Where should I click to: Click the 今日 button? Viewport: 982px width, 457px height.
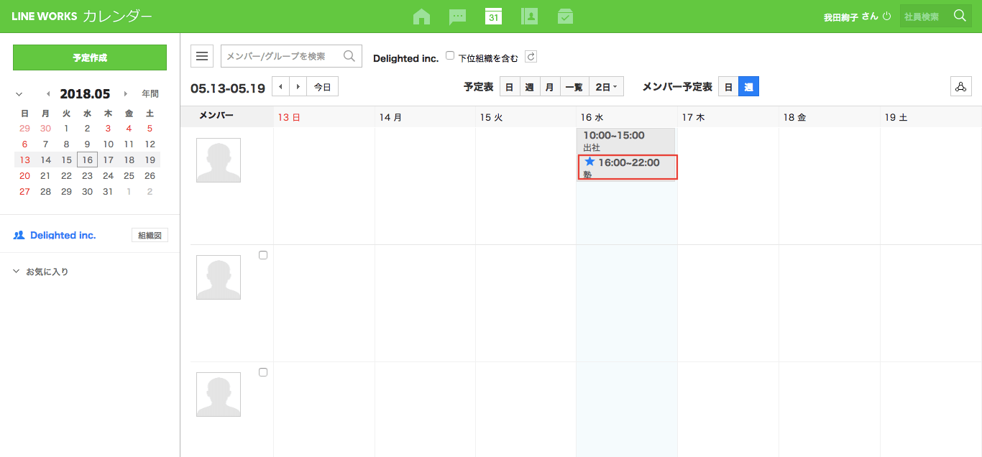[x=322, y=87]
